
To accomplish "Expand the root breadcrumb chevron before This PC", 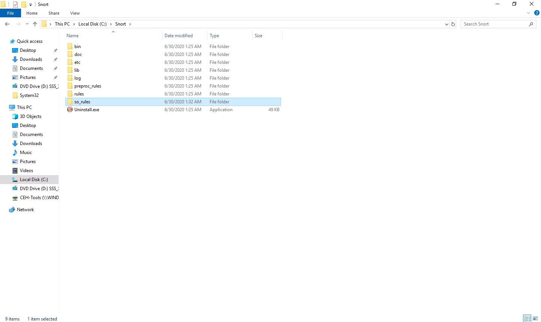I will (50, 24).
